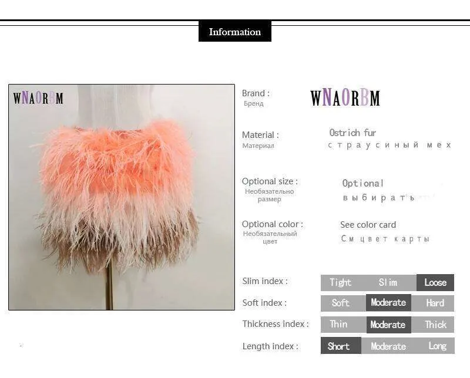The width and height of the screenshot is (470, 378).
Task: Click the See color card text
Action: pyautogui.click(x=368, y=225)
